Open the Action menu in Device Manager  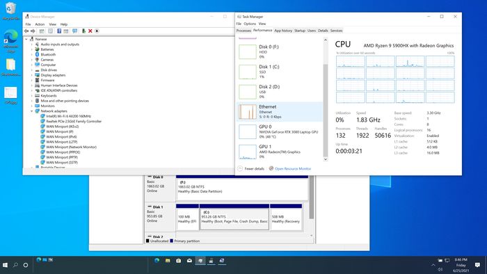tap(40, 24)
